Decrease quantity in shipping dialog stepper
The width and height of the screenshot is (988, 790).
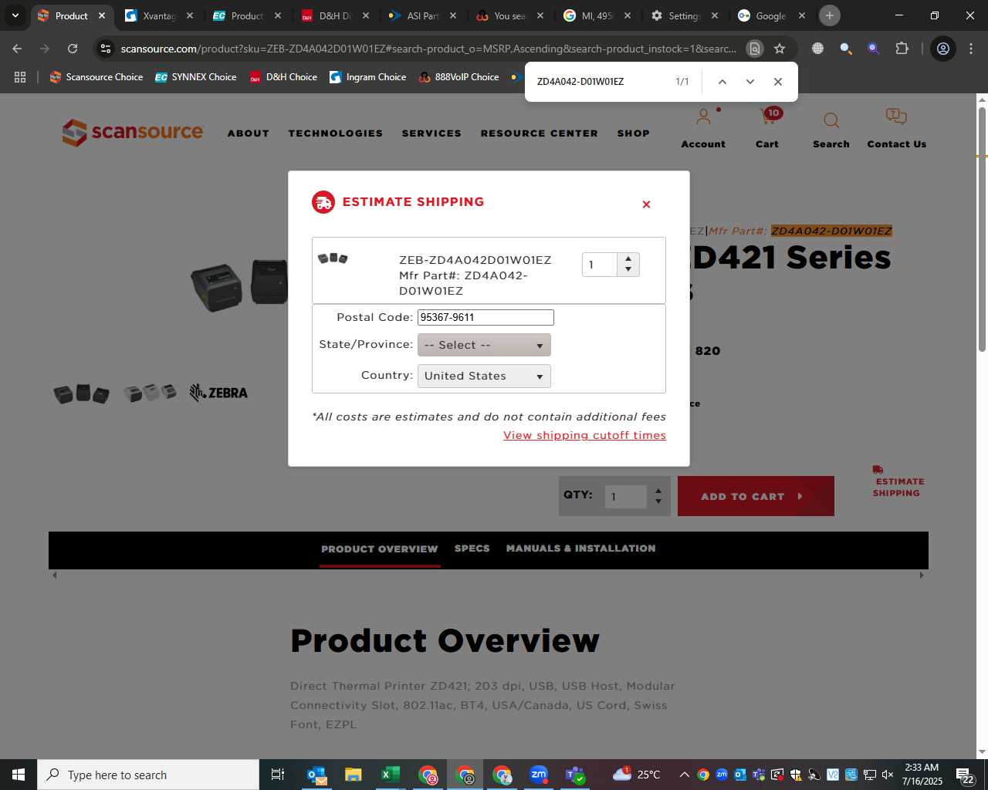click(628, 269)
